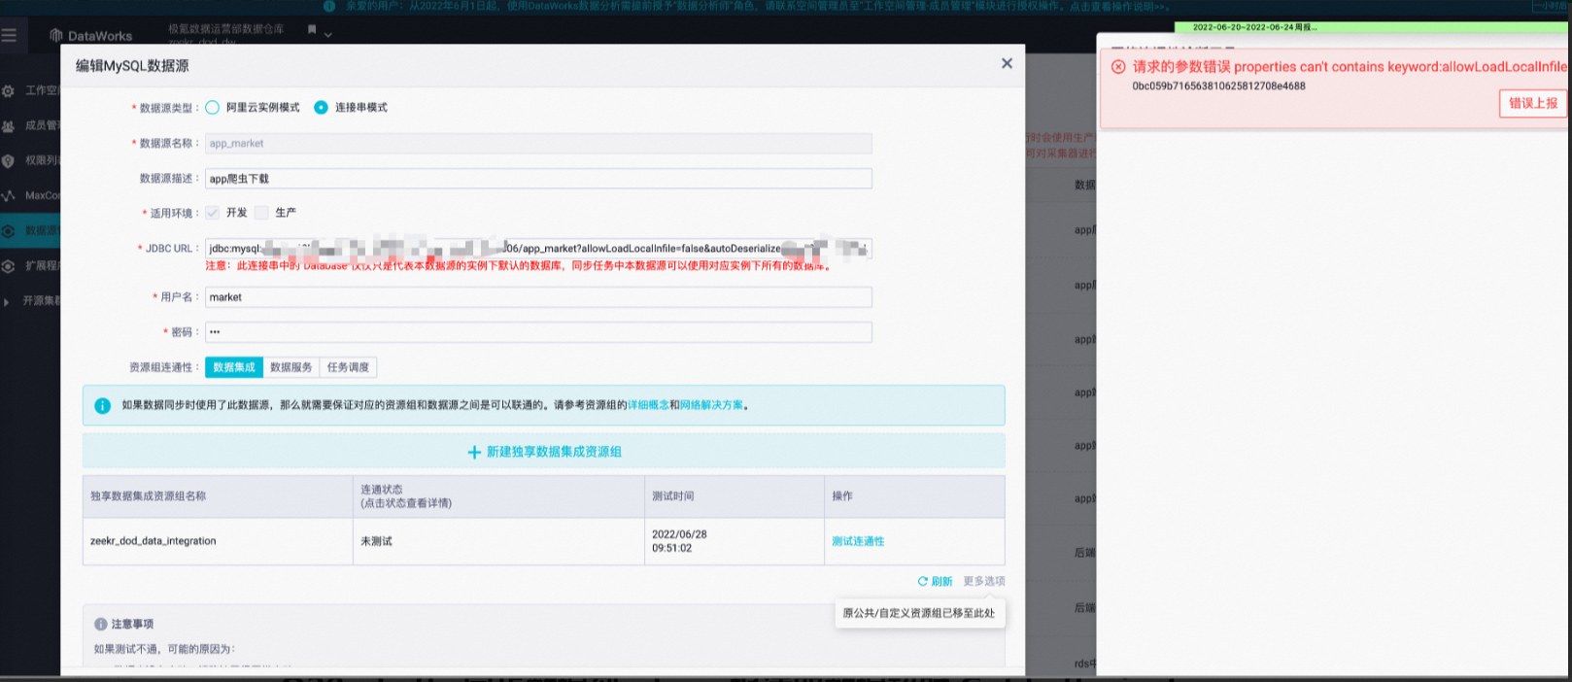
Task: Click the test time 2022/06/28 09:51:02
Action: (679, 541)
